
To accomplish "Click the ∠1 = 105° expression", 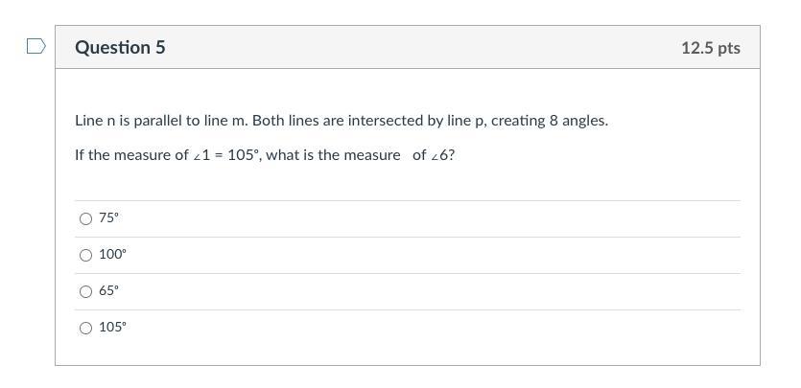I will tap(224, 155).
